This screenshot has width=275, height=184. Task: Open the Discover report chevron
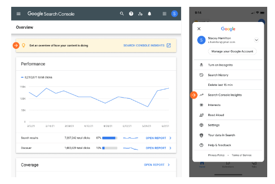point(170,148)
